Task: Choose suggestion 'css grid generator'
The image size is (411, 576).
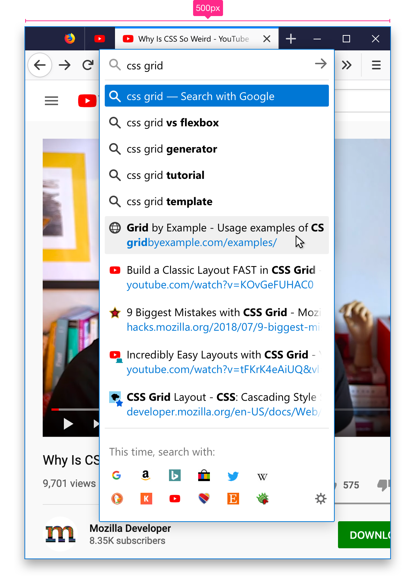Action: 217,149
